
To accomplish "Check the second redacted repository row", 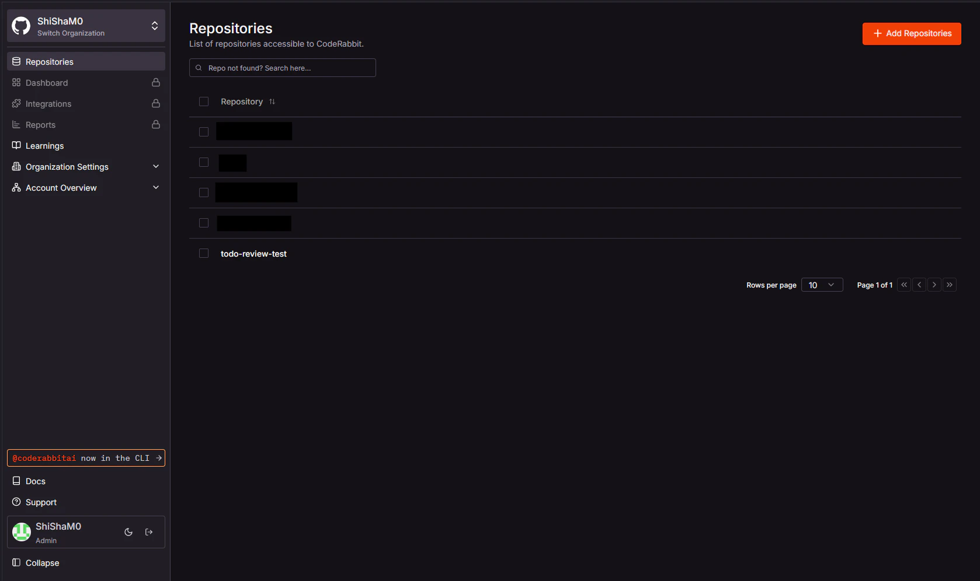I will (x=204, y=162).
